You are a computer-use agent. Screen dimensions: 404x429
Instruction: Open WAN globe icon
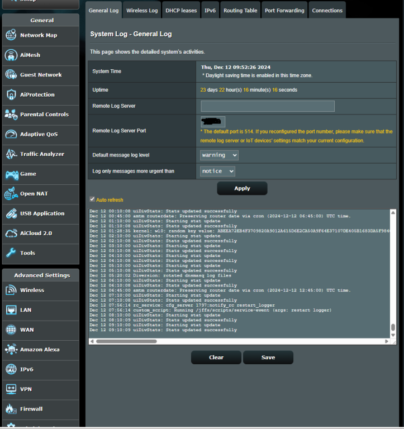[11, 330]
